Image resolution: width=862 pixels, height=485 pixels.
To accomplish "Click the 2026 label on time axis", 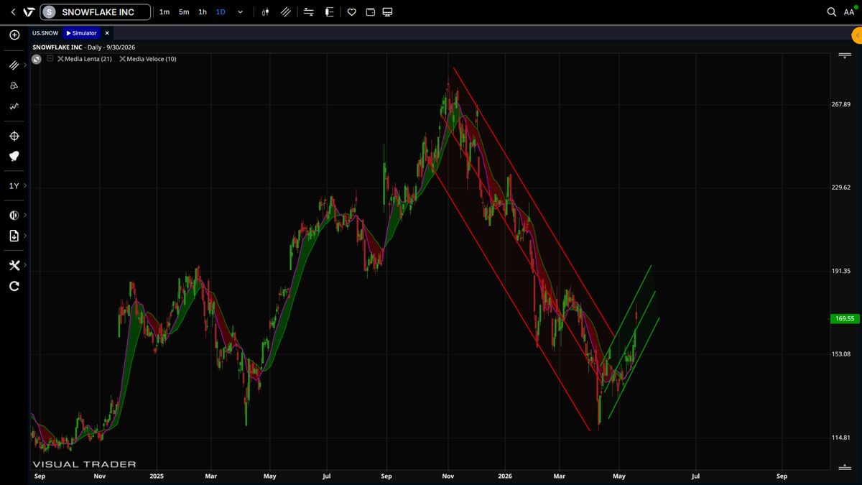I will 504,476.
